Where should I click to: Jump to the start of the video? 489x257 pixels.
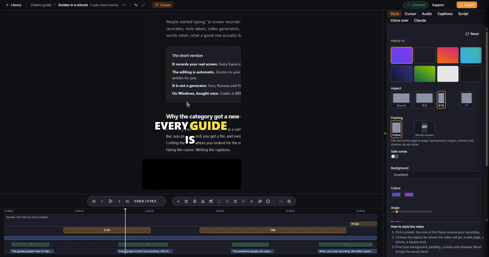(94, 201)
